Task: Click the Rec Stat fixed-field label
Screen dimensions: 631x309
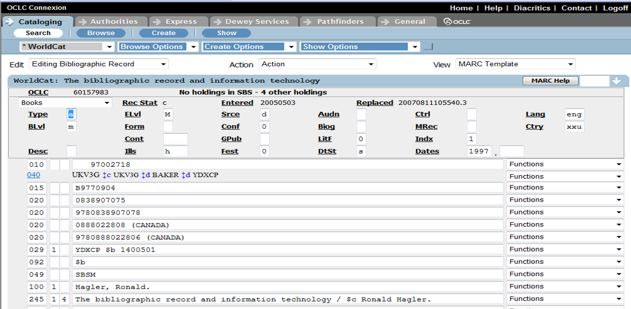Action: pos(140,103)
